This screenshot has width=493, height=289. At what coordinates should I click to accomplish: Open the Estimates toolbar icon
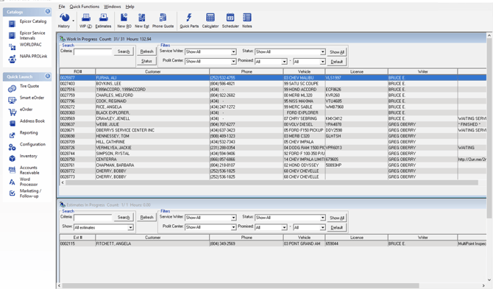click(x=104, y=21)
